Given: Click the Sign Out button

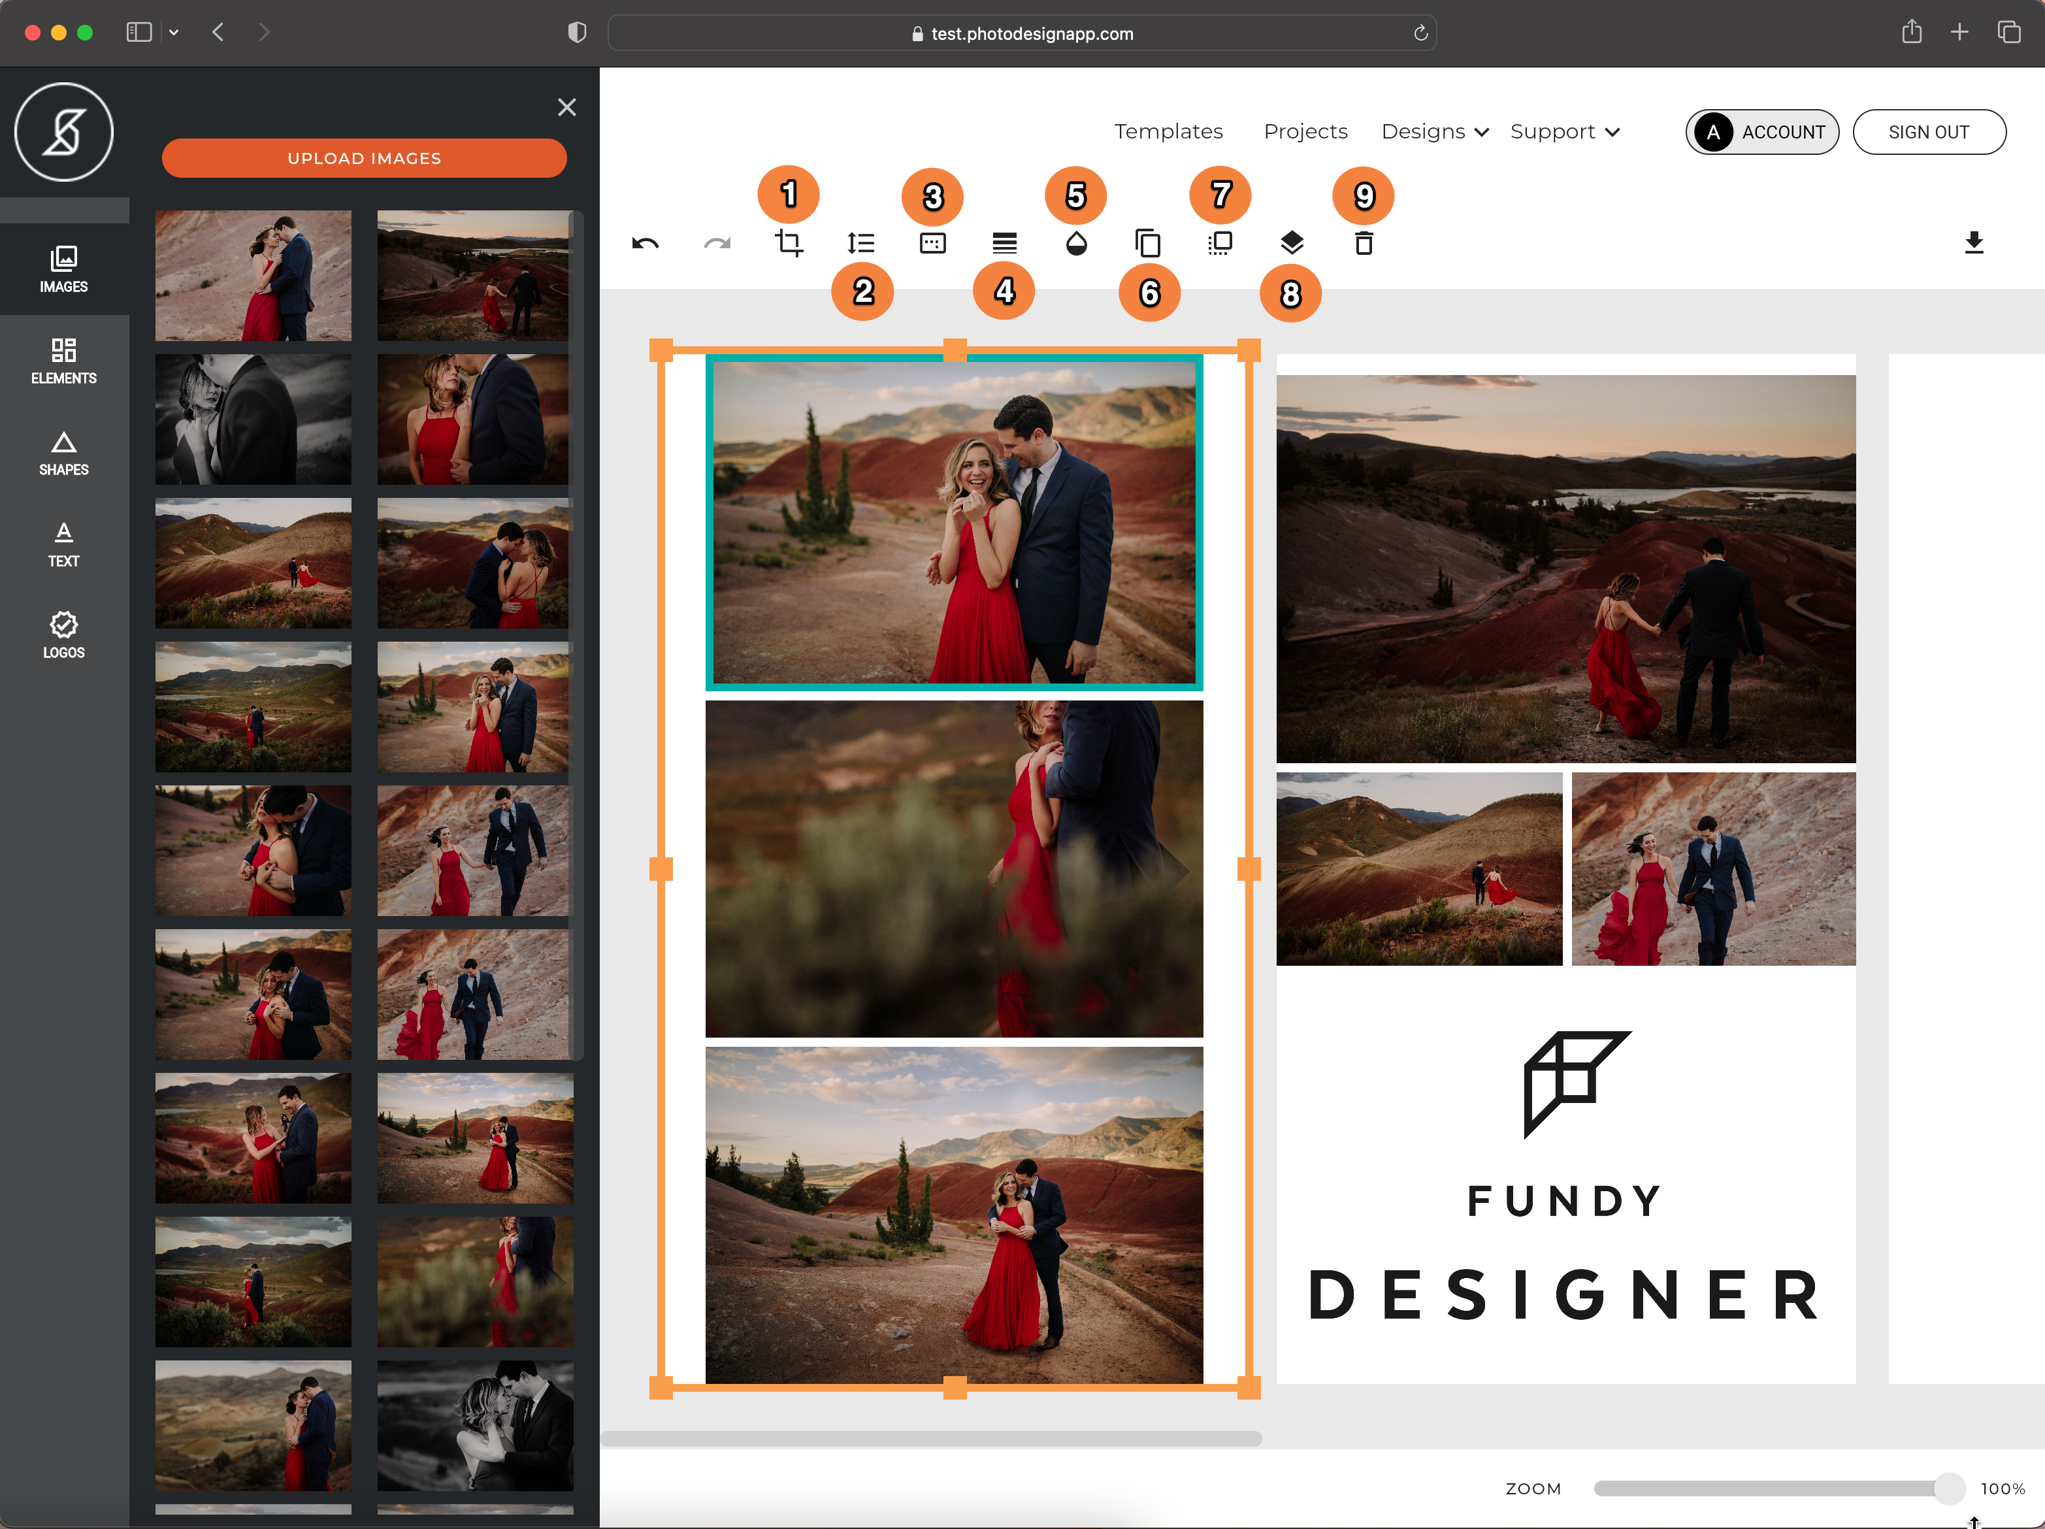Looking at the screenshot, I should 1929,132.
